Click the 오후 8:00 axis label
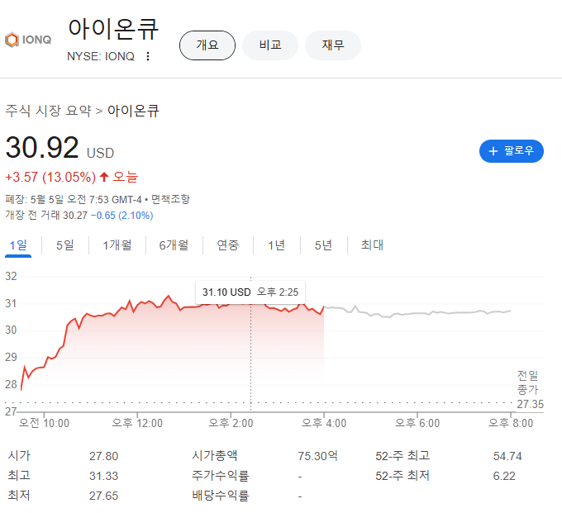 click(511, 423)
